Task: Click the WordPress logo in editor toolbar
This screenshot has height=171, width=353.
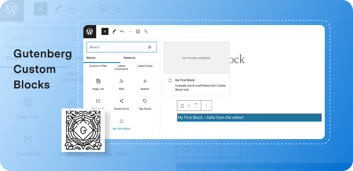Action: (90, 31)
